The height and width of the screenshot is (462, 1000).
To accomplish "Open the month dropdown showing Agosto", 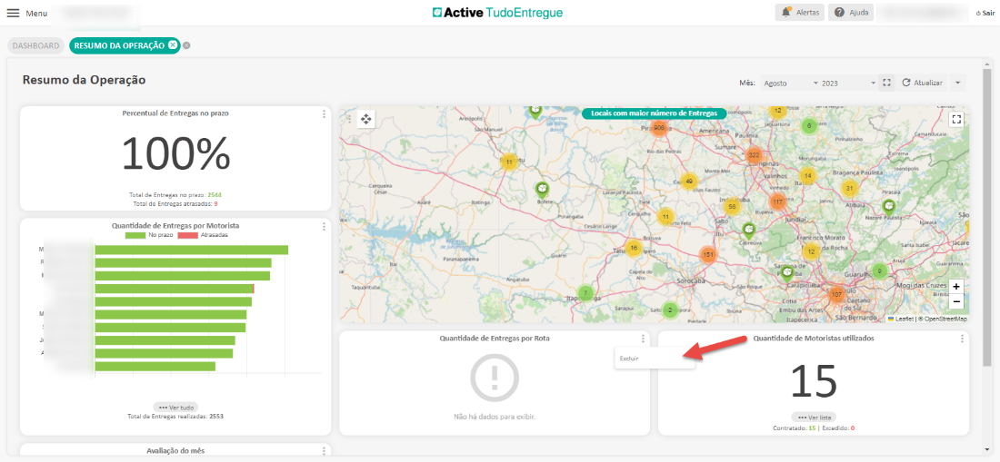I will 789,83.
